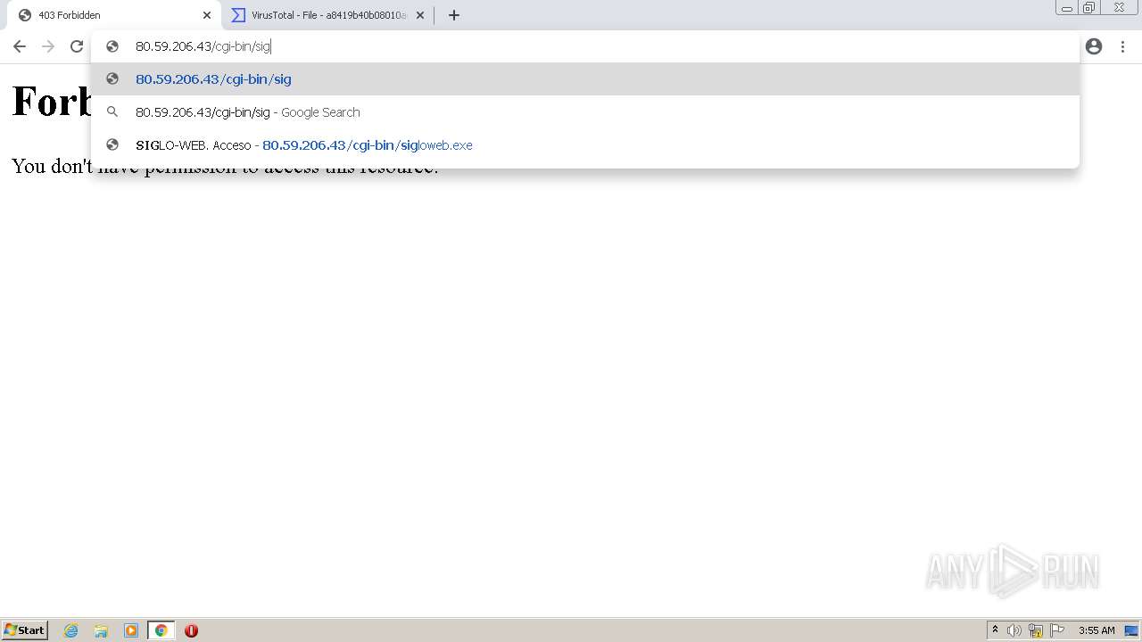
Task: Click the VirusTotal tab favicon
Action: 238,15
